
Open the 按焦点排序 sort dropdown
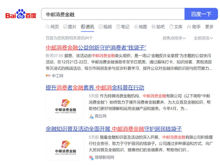174,38
